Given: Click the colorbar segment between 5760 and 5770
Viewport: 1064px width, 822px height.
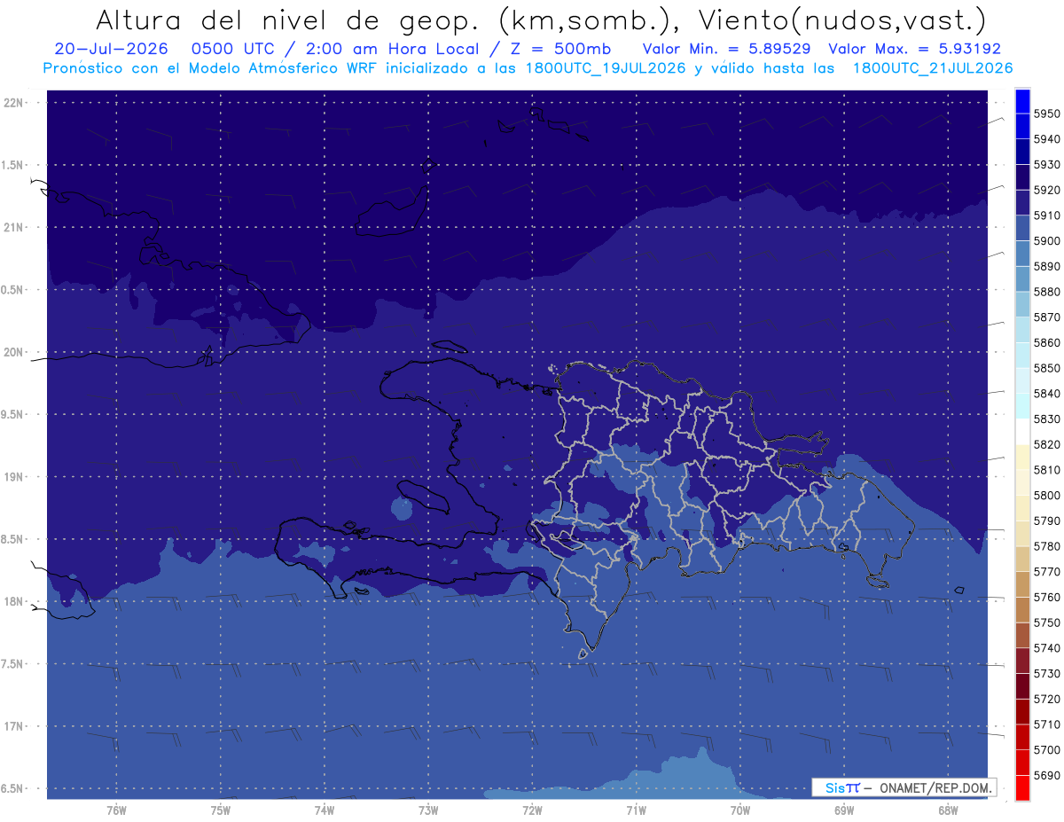Looking at the screenshot, I should pos(1022,583).
